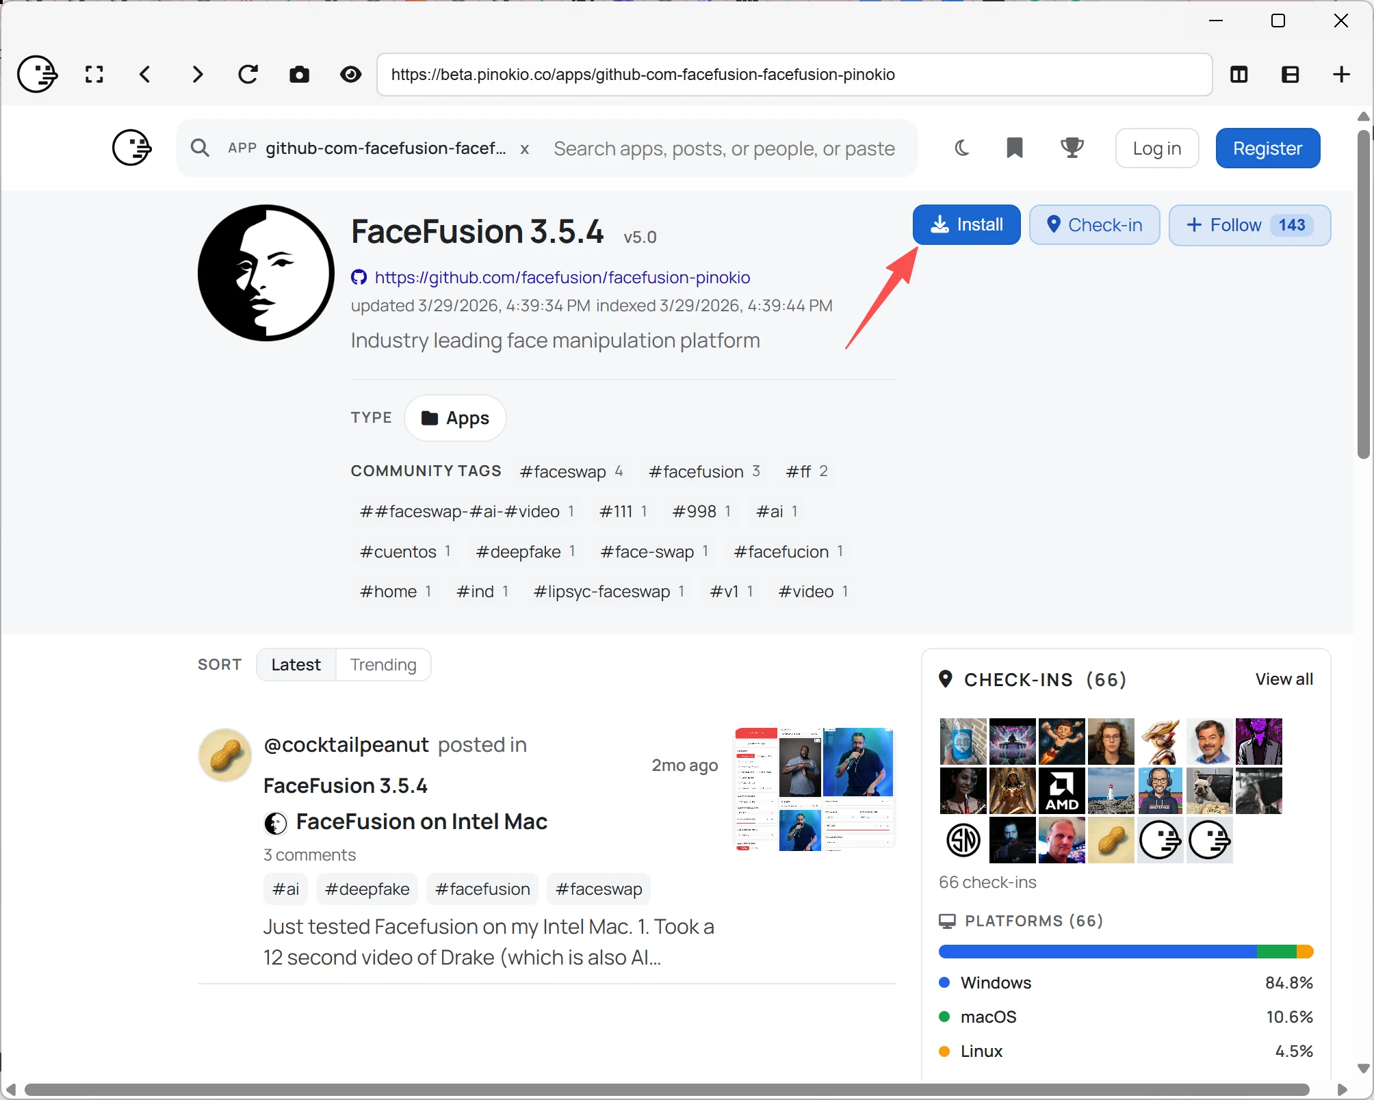
Task: Click the FaceFusion face logo image
Action: 266,273
